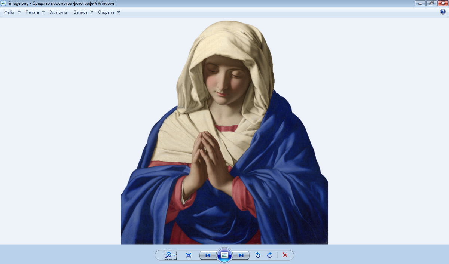449x264 pixels.
Task: Open the Открыть menu
Action: click(109, 12)
